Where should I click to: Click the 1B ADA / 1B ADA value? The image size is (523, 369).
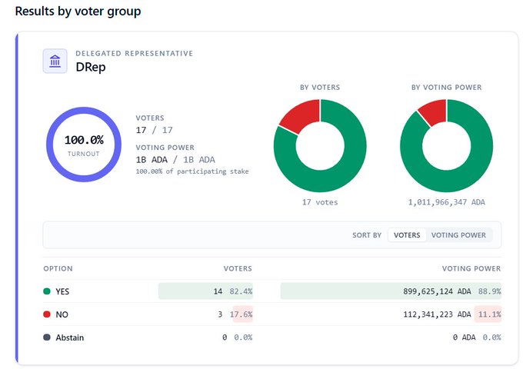[x=175, y=160]
